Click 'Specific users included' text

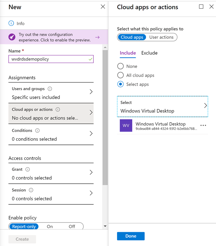tap(36, 97)
